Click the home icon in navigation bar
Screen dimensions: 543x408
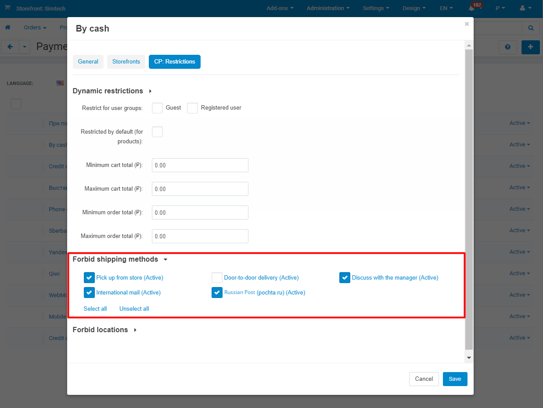[7, 27]
